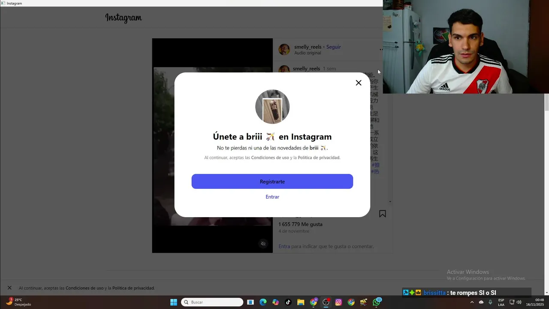Click the Entrar link in the dialog
Screen dimensions: 549x309
tap(272, 197)
